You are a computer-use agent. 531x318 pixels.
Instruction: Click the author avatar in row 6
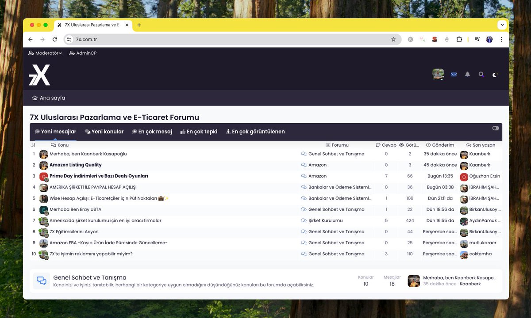click(43, 209)
